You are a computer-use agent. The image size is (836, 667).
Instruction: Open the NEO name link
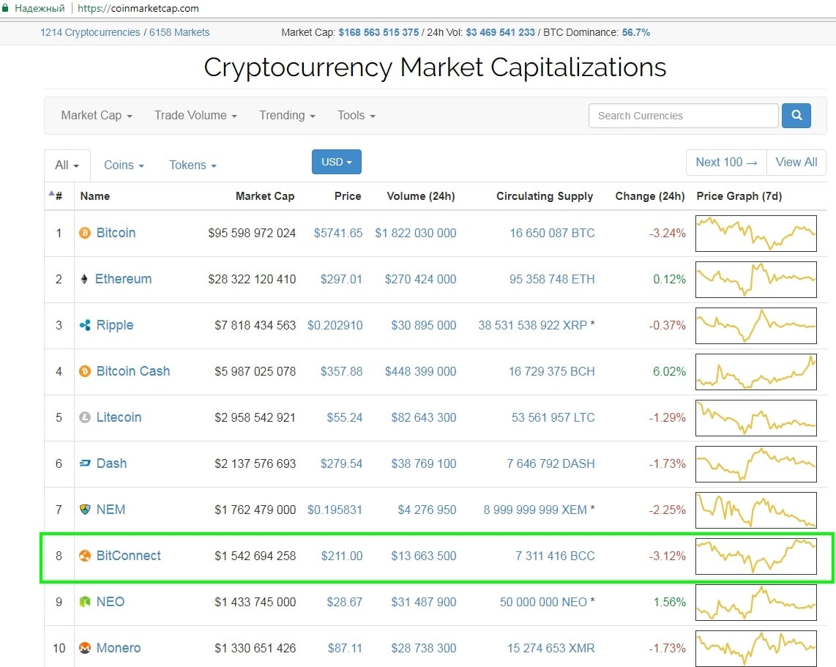pyautogui.click(x=111, y=602)
